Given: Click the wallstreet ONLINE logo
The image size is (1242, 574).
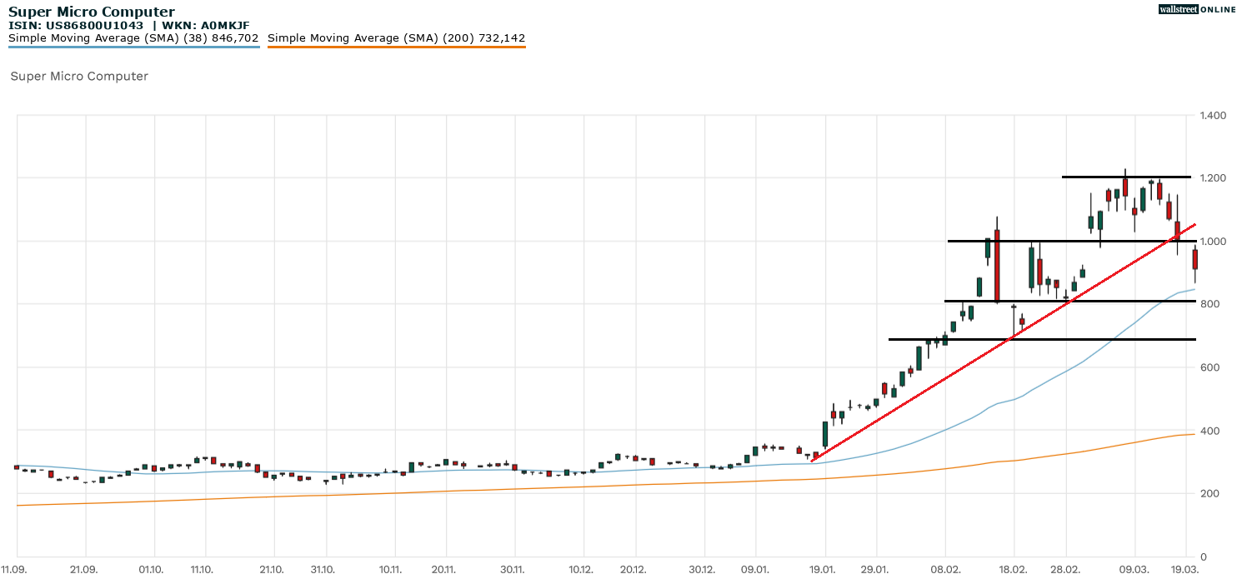Looking at the screenshot, I should pos(1197,9).
